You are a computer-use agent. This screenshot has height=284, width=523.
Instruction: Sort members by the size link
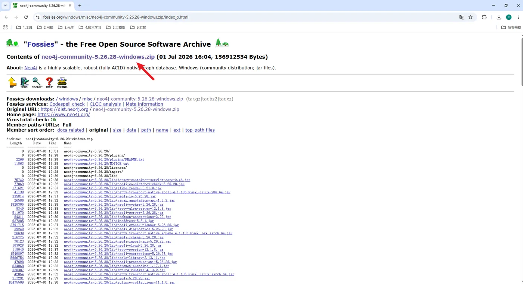tap(117, 130)
